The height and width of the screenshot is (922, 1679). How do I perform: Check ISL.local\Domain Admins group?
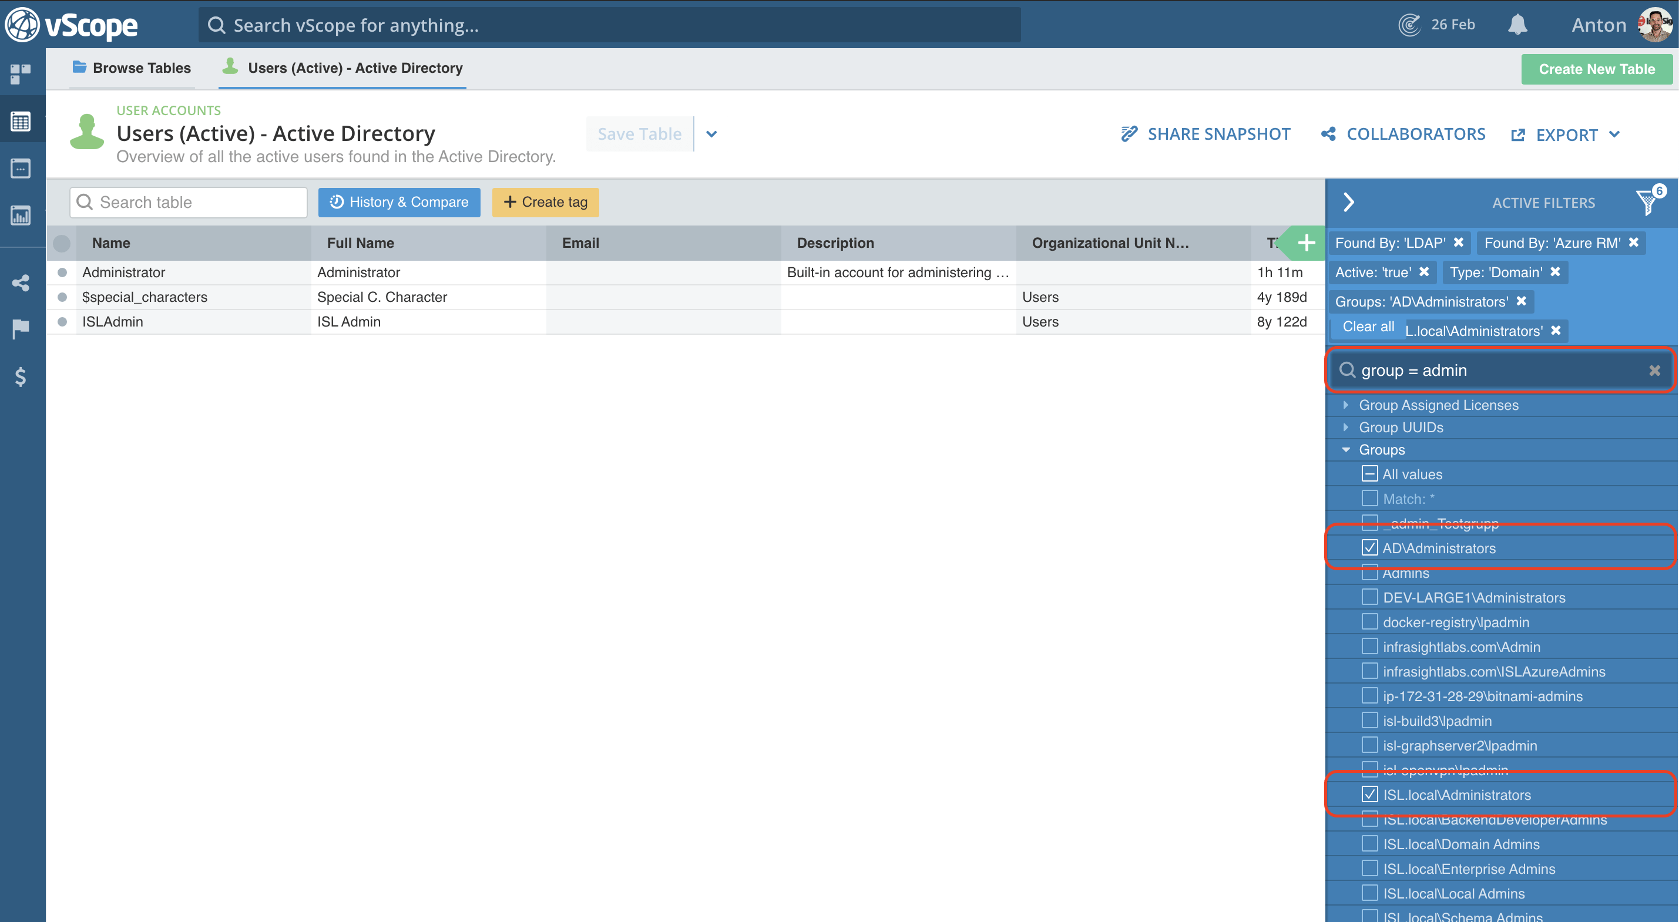(x=1369, y=844)
